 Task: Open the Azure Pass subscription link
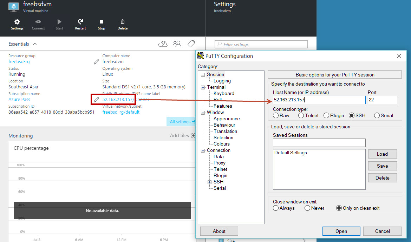[19, 99]
